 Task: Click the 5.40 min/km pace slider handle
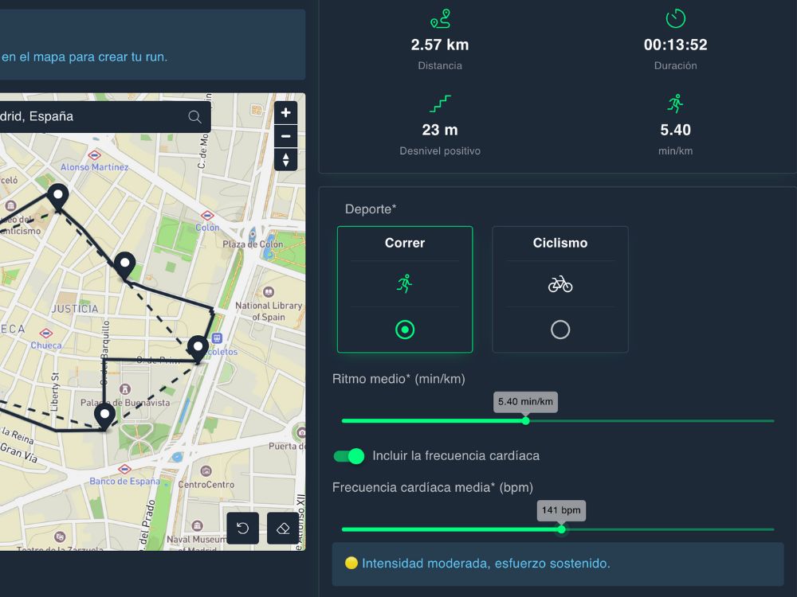(525, 420)
